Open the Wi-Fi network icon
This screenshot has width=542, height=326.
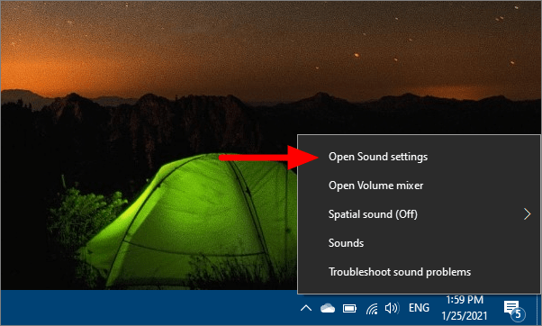coord(372,308)
